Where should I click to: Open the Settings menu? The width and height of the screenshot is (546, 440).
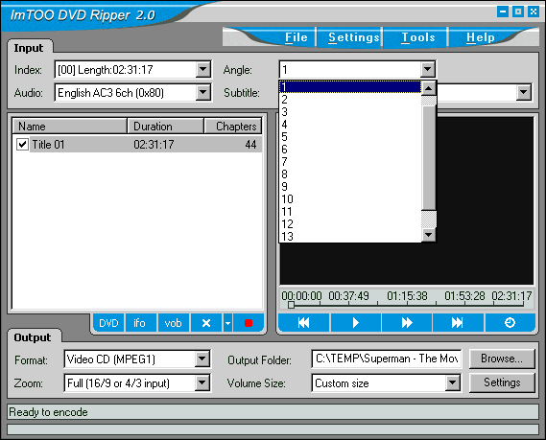point(353,37)
